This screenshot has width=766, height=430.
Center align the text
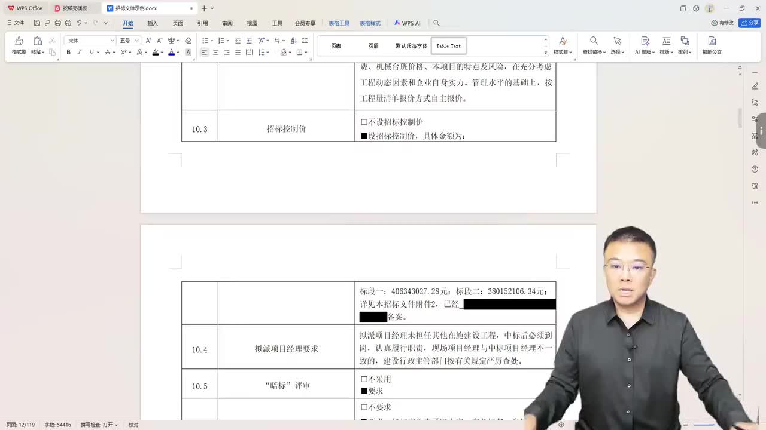pos(215,53)
